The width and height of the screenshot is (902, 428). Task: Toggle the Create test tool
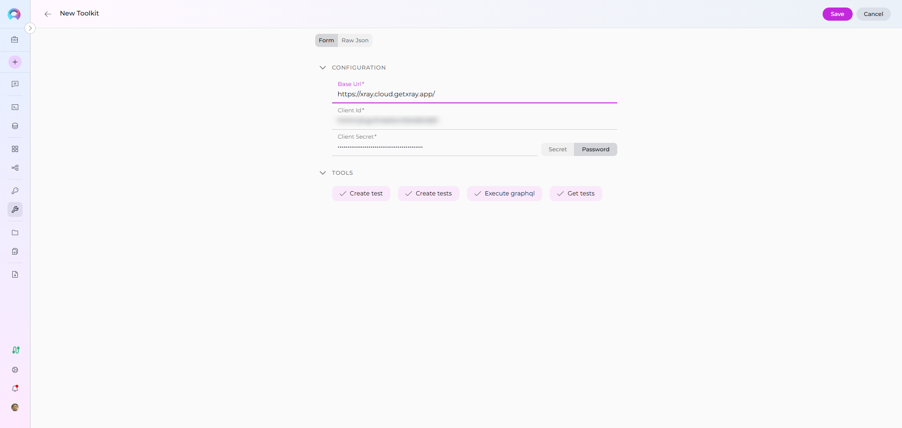[x=361, y=194]
